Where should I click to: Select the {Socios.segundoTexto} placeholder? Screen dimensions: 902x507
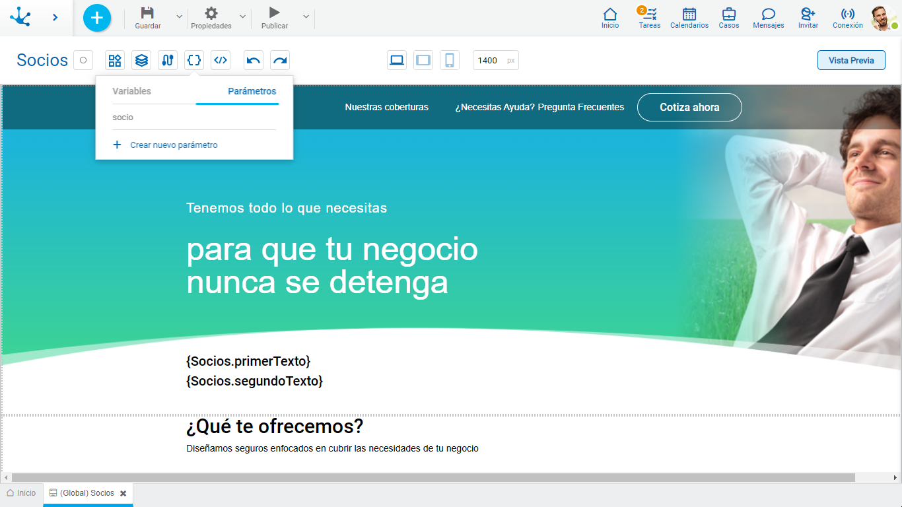click(255, 381)
